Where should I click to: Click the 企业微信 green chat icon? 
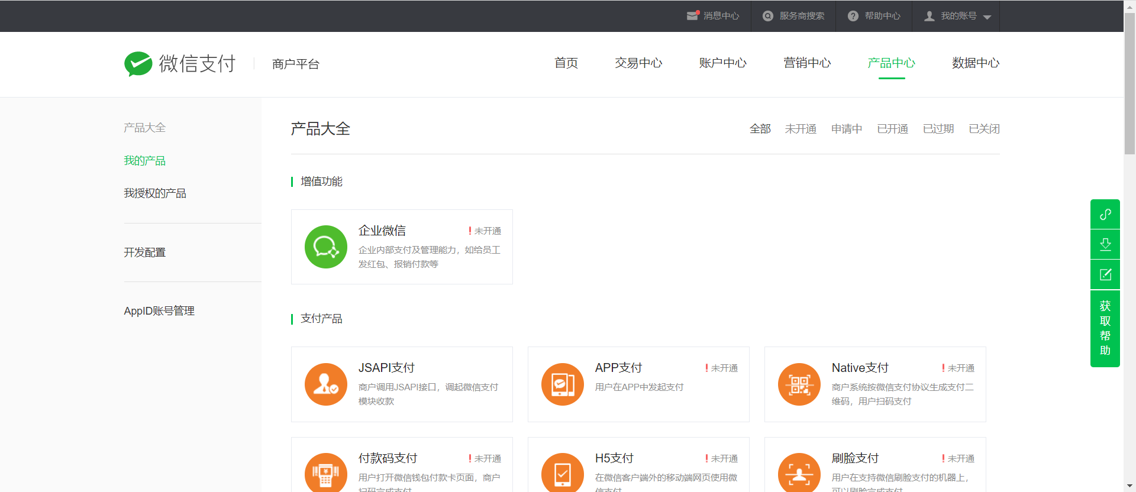(326, 247)
